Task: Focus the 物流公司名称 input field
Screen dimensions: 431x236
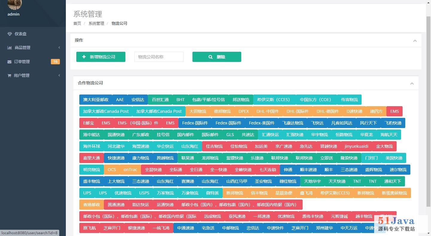Action: [159, 57]
